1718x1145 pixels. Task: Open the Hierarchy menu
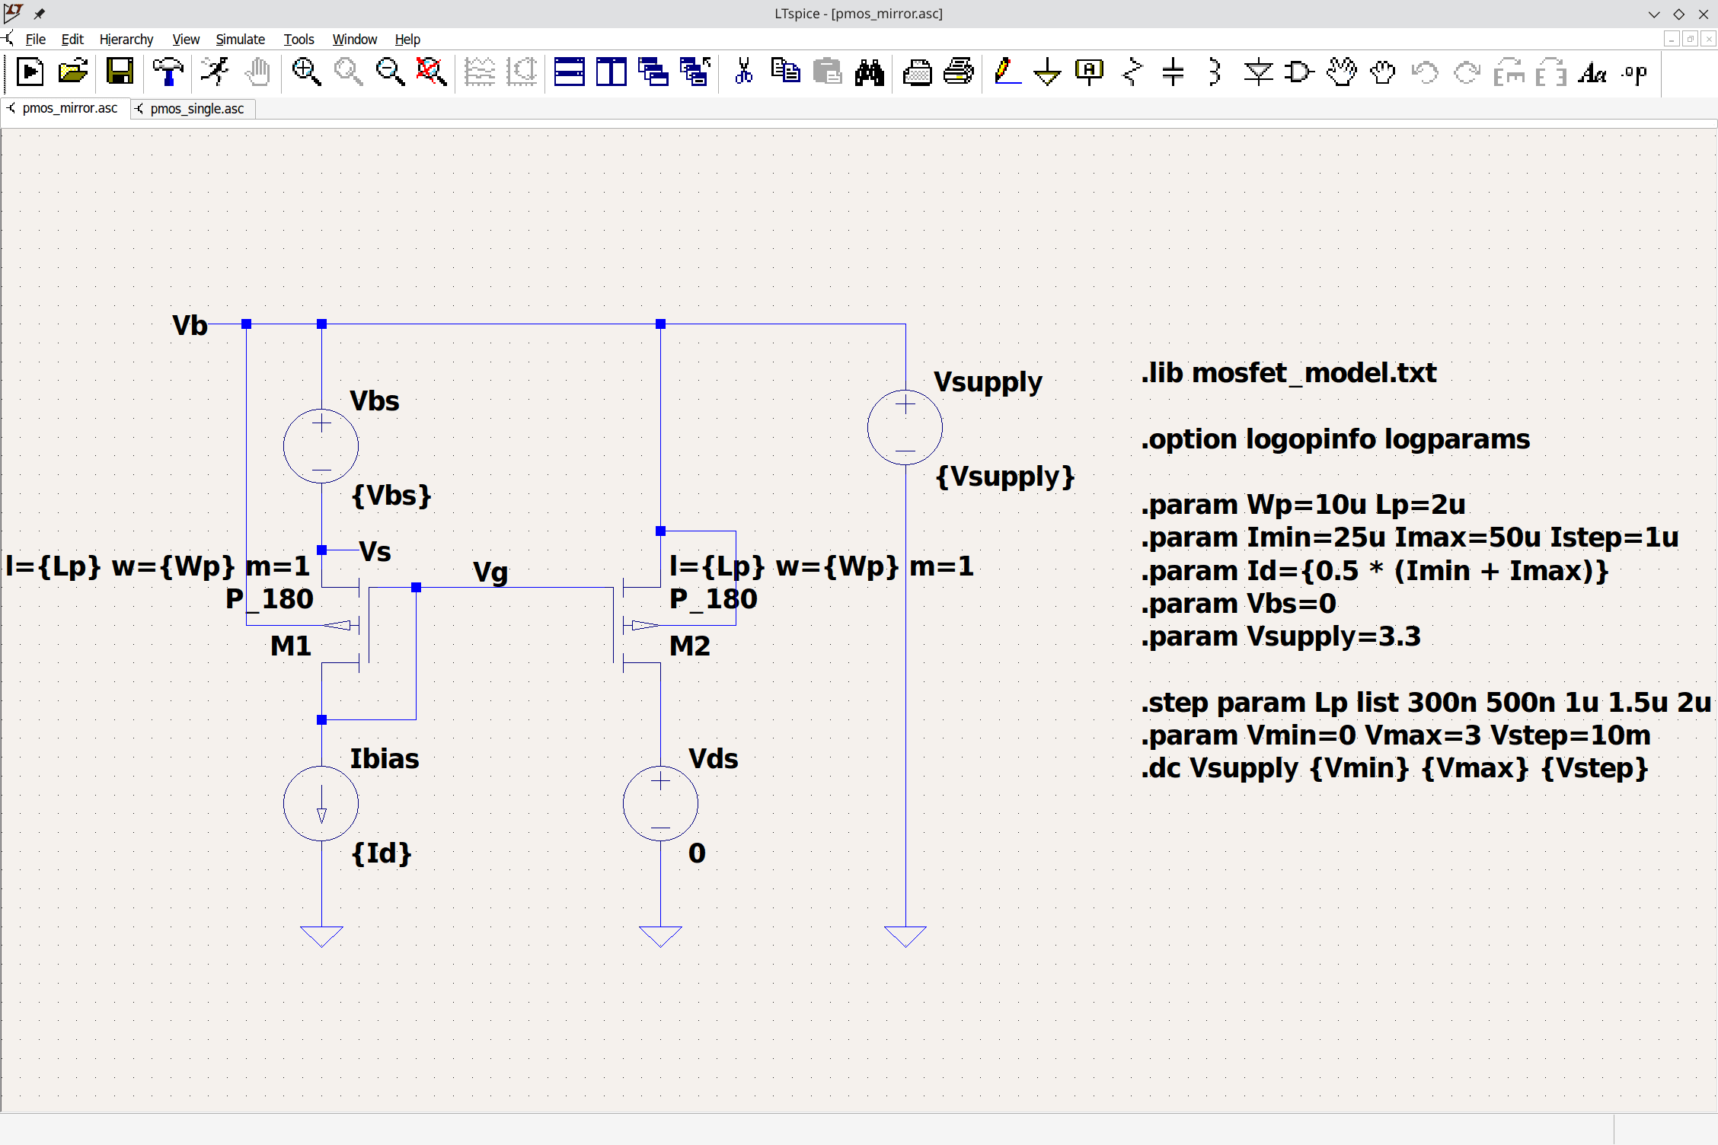click(x=126, y=40)
